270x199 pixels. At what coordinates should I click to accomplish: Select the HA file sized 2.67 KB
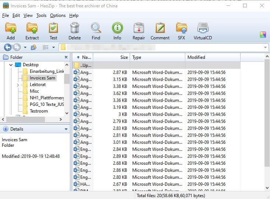point(156,184)
